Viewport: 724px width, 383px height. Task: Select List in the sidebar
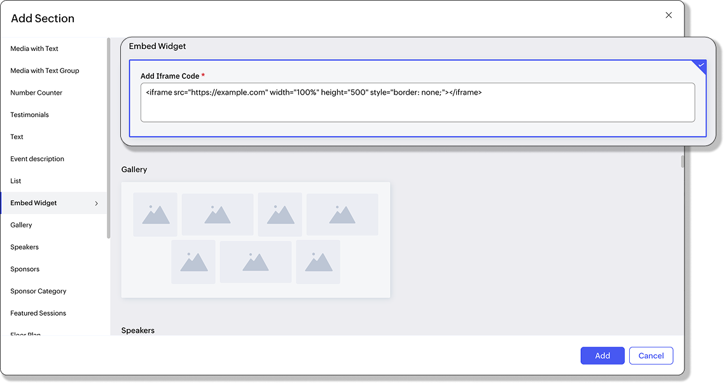tap(16, 181)
